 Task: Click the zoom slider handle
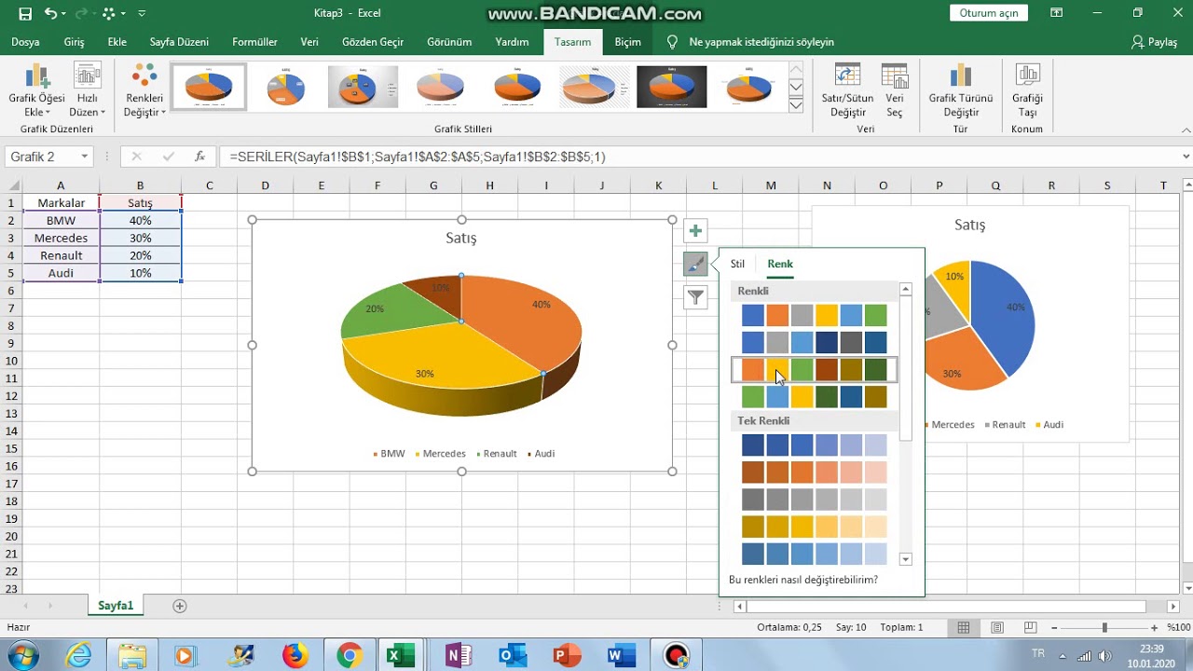click(1104, 628)
